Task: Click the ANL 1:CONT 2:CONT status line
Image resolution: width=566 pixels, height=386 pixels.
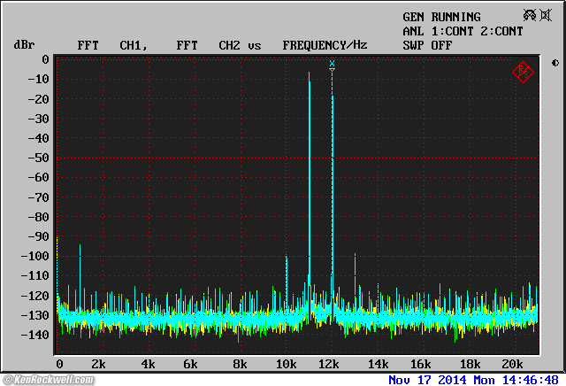Action: pos(462,31)
